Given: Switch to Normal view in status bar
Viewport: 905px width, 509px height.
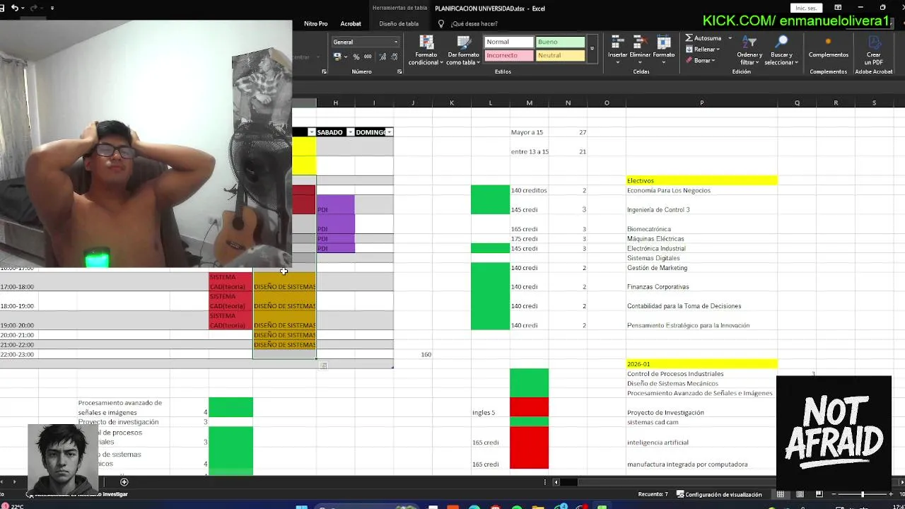Looking at the screenshot, I should [x=781, y=494].
